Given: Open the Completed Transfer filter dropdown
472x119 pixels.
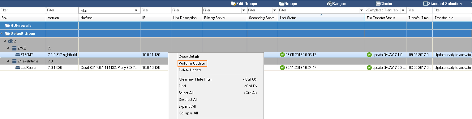Looking at the screenshot, I should click(403, 10).
